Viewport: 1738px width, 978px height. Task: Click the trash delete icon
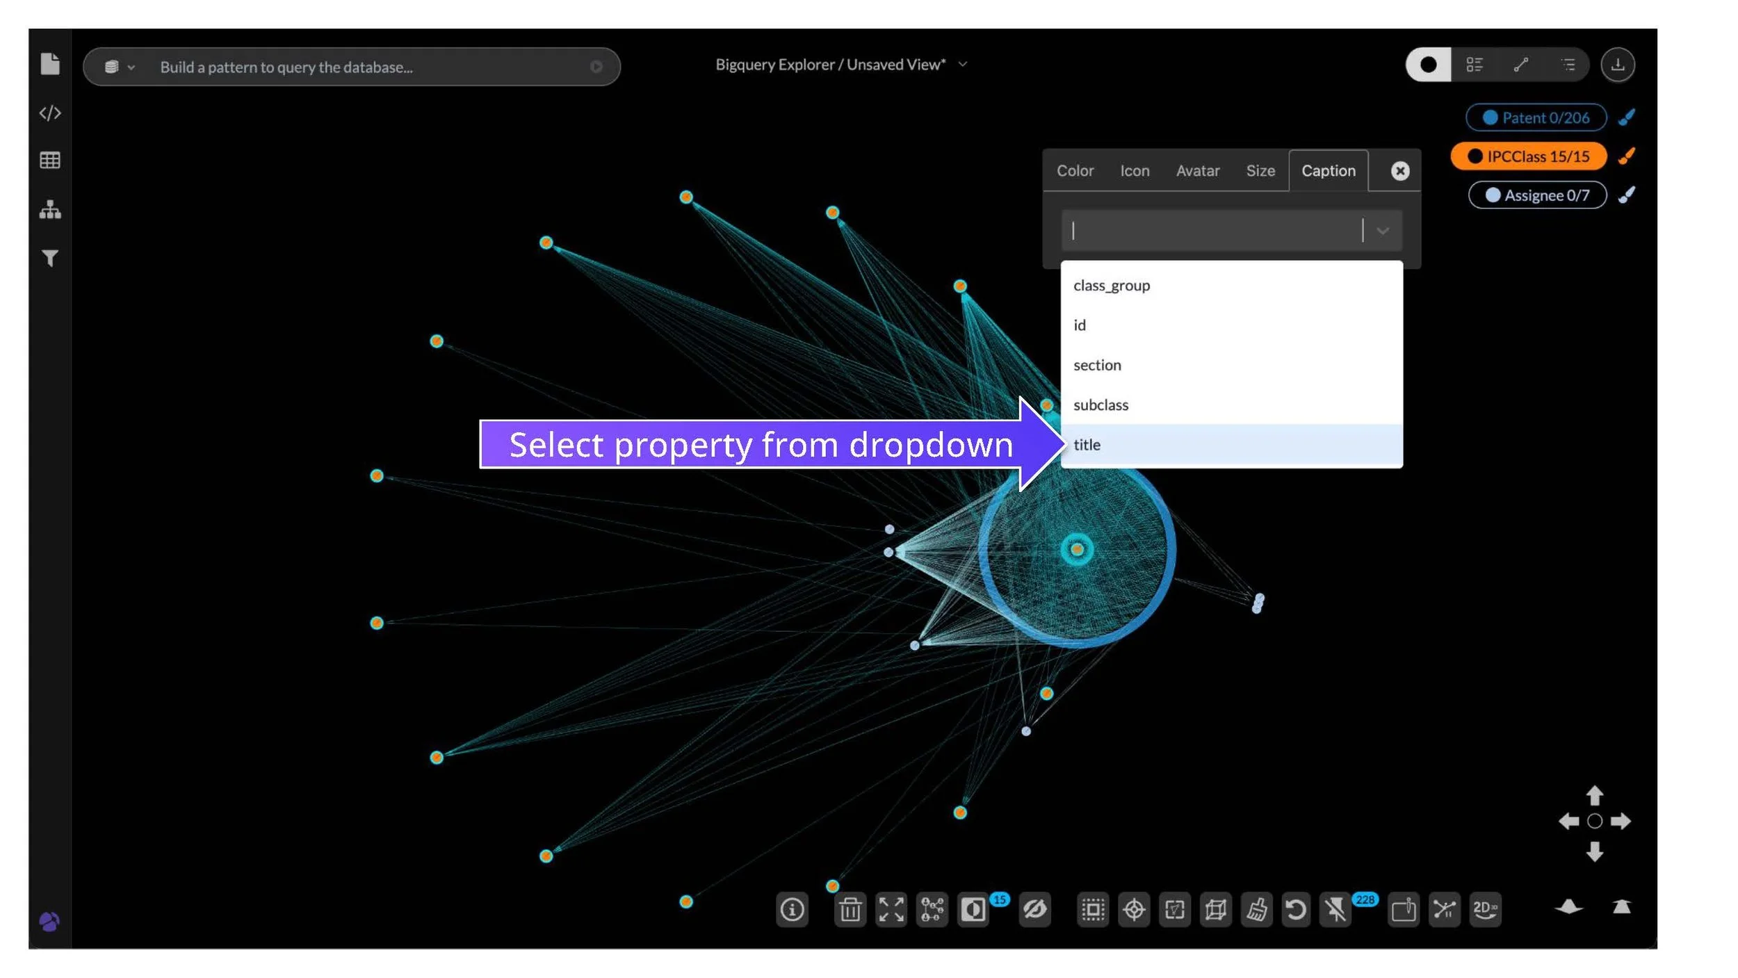click(x=850, y=909)
